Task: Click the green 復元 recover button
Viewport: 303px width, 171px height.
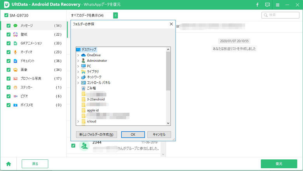Action: tap(279, 164)
